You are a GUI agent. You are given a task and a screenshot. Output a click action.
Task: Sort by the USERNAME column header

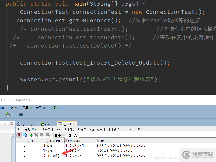click(x=55, y=141)
